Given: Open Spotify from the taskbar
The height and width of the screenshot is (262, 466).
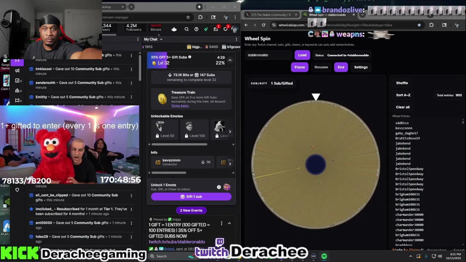Looking at the screenshot, I should tap(324, 256).
